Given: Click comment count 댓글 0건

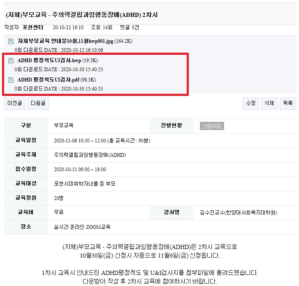Looking at the screenshot, I should tap(130, 28).
